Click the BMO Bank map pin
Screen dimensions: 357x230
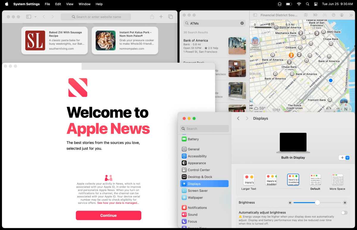[x=324, y=32]
